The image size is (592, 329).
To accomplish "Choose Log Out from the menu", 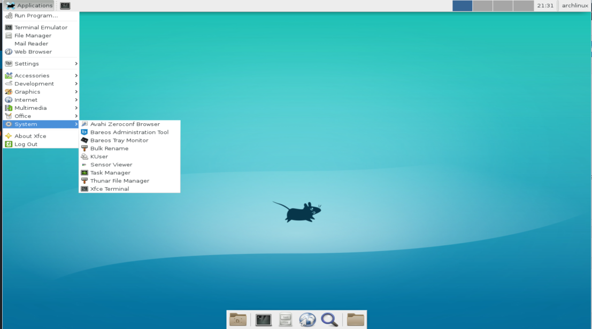I will [41, 144].
